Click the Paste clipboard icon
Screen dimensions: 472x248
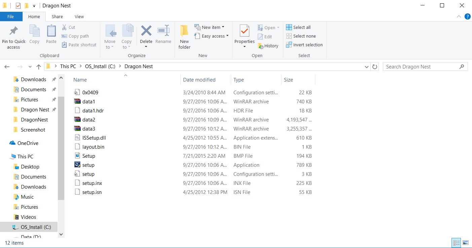tap(51, 31)
